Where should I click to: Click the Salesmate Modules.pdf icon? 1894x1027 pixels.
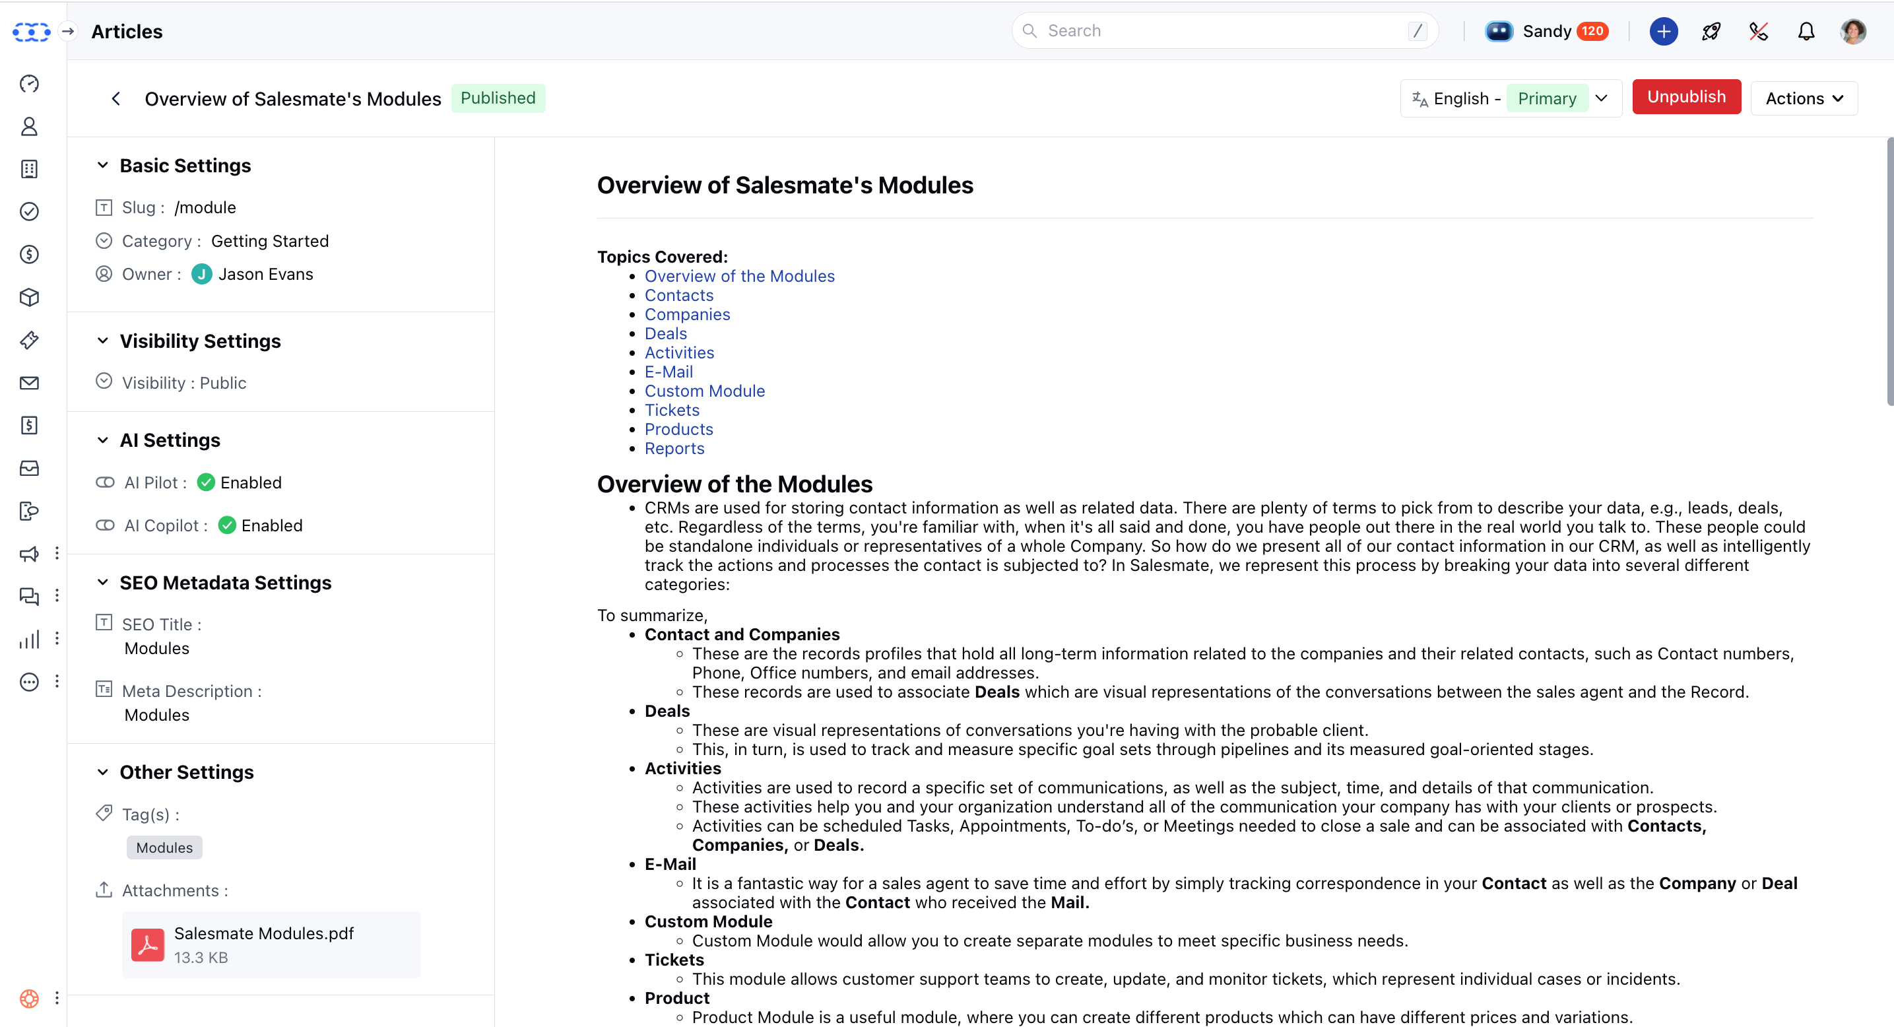click(x=148, y=944)
